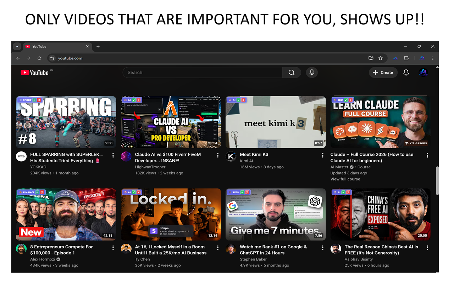Approve the Claude AI vs Pro Developer video
The width and height of the screenshot is (454, 283).
(x=134, y=100)
